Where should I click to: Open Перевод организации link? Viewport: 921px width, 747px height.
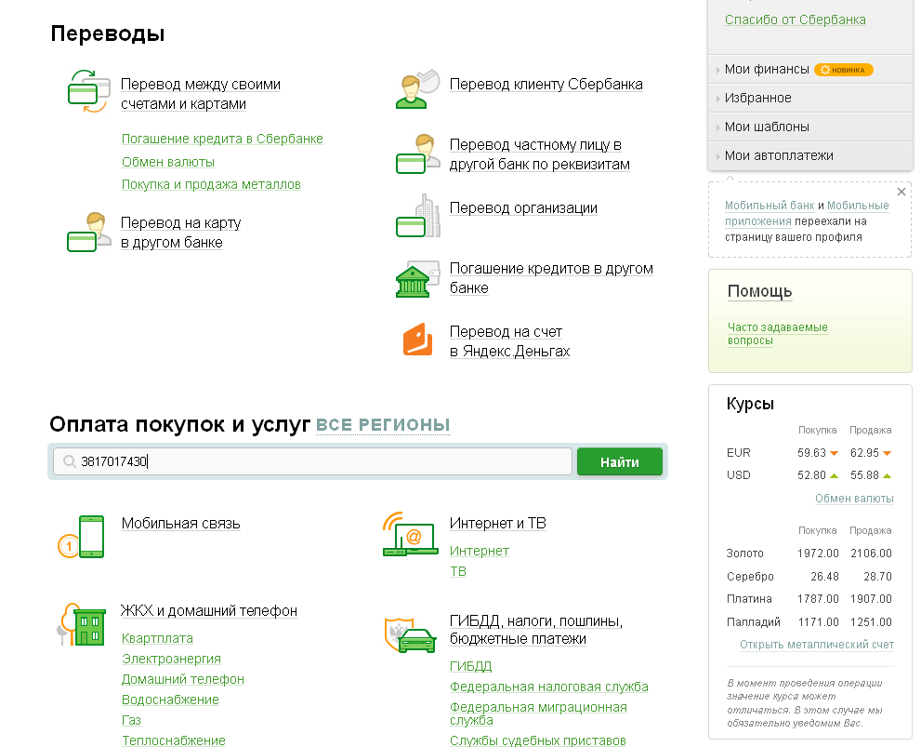coord(523,208)
